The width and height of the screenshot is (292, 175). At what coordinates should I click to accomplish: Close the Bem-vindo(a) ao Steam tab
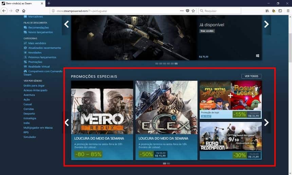click(42, 3)
